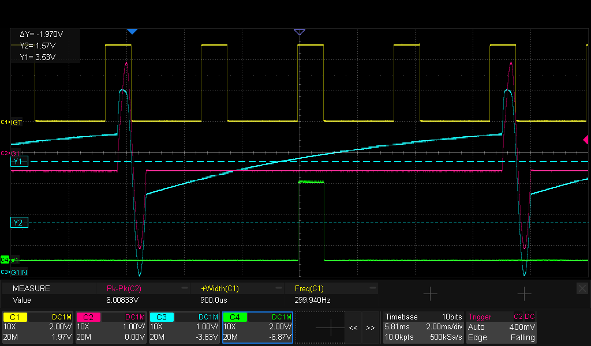The height and width of the screenshot is (346, 591).
Task: Select the C1 IGT channel offset indicator
Action: pyautogui.click(x=12, y=122)
